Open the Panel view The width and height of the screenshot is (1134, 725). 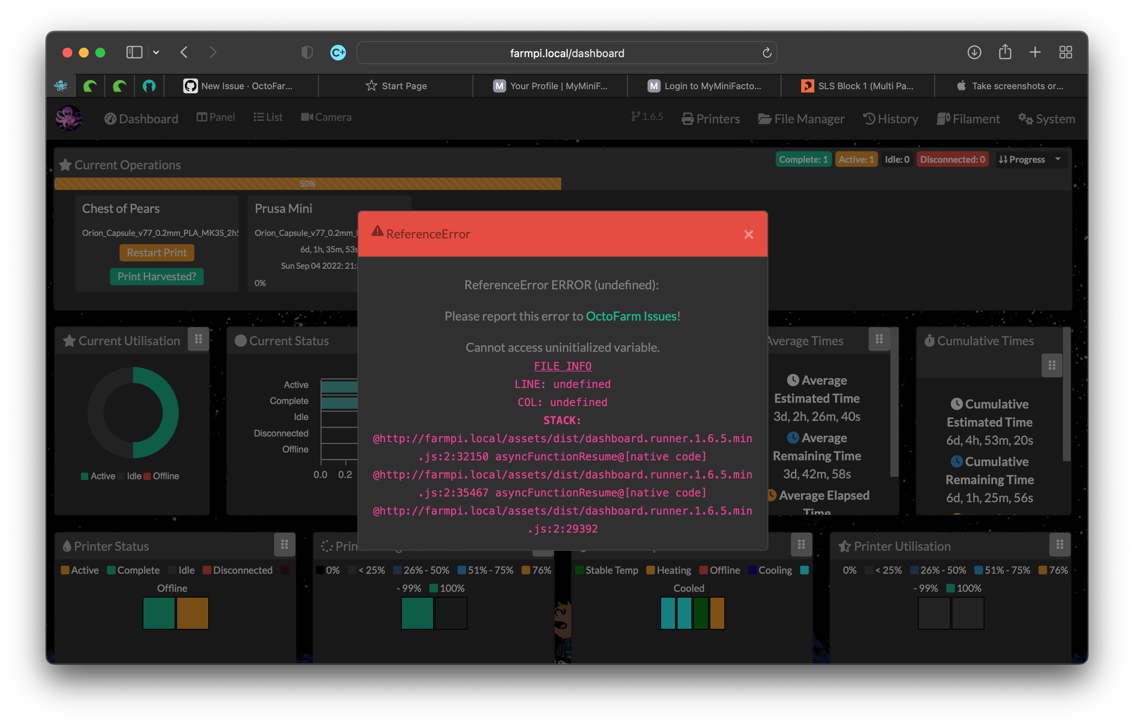coord(215,117)
